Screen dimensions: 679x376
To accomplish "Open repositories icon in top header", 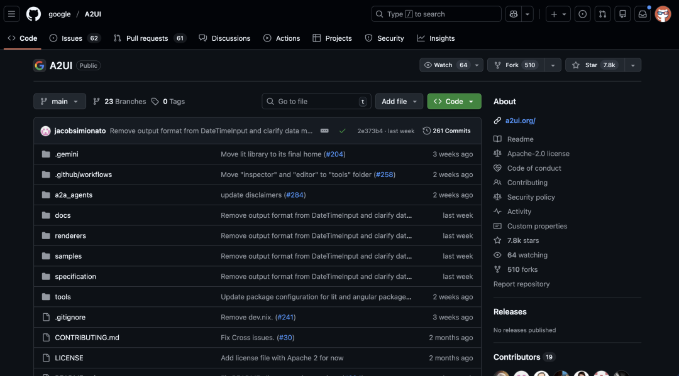I will click(x=622, y=14).
